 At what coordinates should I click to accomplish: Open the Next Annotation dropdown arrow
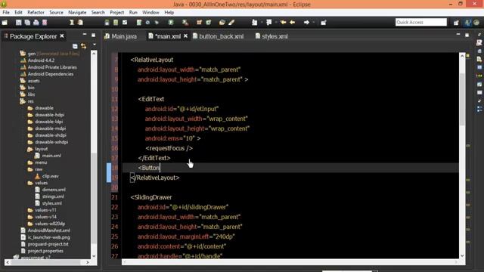262,23
